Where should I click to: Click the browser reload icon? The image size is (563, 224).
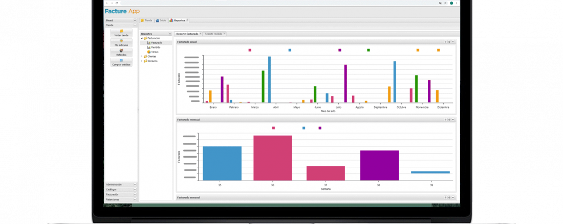click(117, 3)
